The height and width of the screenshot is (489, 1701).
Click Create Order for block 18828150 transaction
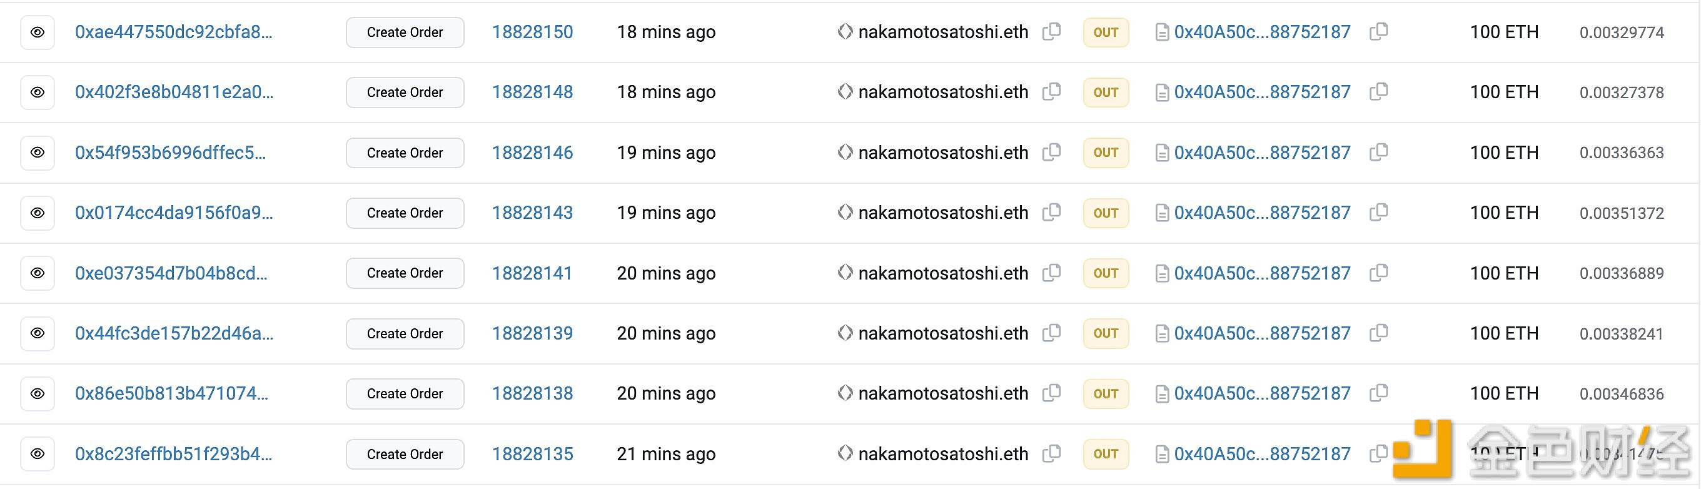pyautogui.click(x=405, y=33)
